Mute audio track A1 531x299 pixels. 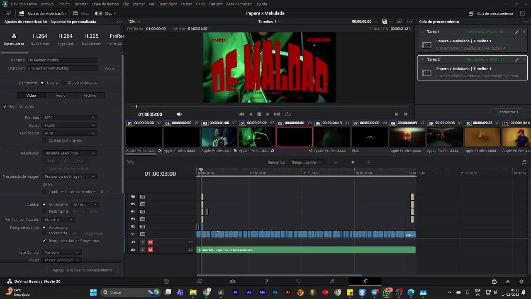[150, 242]
